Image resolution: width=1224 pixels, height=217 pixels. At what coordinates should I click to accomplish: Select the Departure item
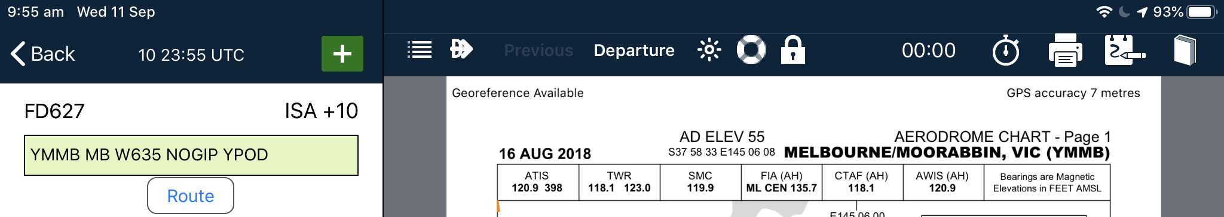(634, 50)
